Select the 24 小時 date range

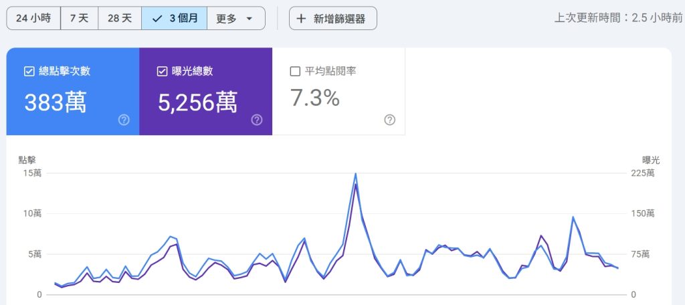[x=33, y=18]
